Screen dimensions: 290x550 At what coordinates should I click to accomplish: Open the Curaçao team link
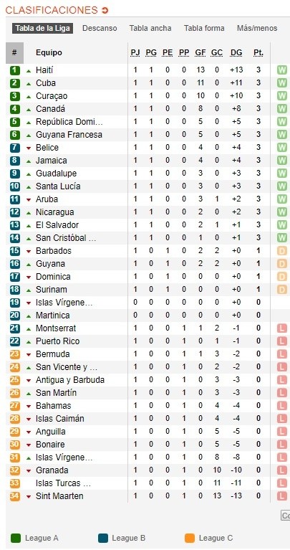point(52,96)
